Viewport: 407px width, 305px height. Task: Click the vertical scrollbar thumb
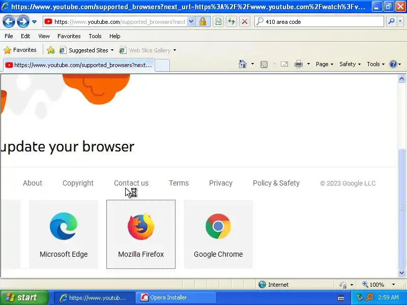[401, 208]
